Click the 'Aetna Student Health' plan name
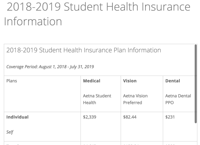Screen dimensions: 200x145 97,99
